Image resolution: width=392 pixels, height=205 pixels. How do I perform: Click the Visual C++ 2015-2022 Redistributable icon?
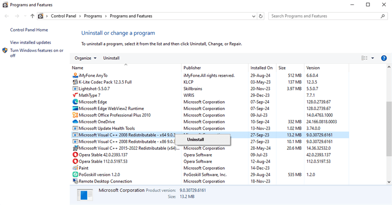[x=75, y=148]
